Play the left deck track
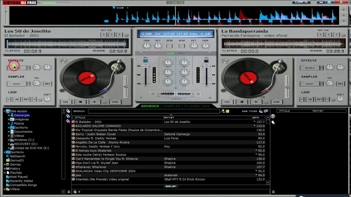Screen dimensions: 351x197 point(95,102)
